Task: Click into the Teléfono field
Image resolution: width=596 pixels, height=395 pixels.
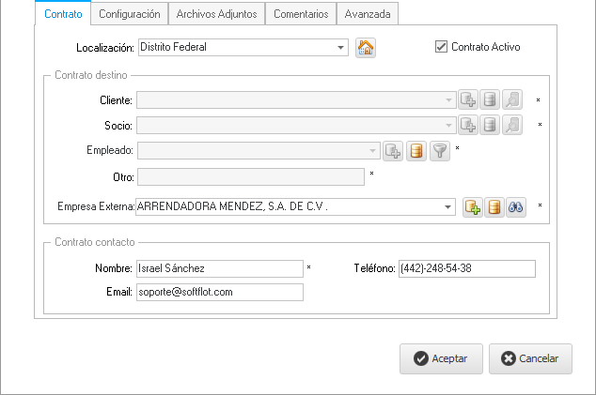Action: coord(466,269)
